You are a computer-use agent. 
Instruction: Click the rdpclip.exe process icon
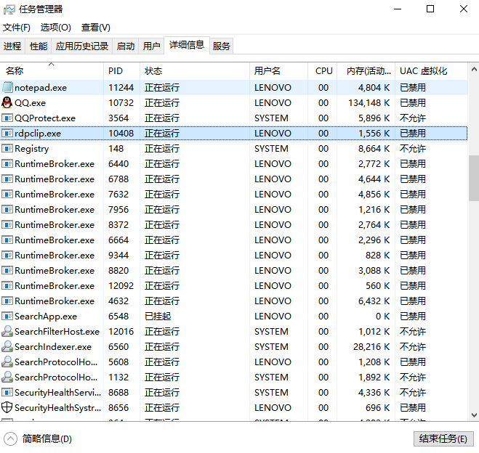[7, 134]
